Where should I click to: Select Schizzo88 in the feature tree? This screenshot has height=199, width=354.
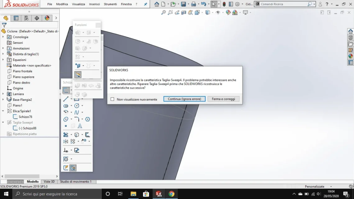[x=28, y=128]
